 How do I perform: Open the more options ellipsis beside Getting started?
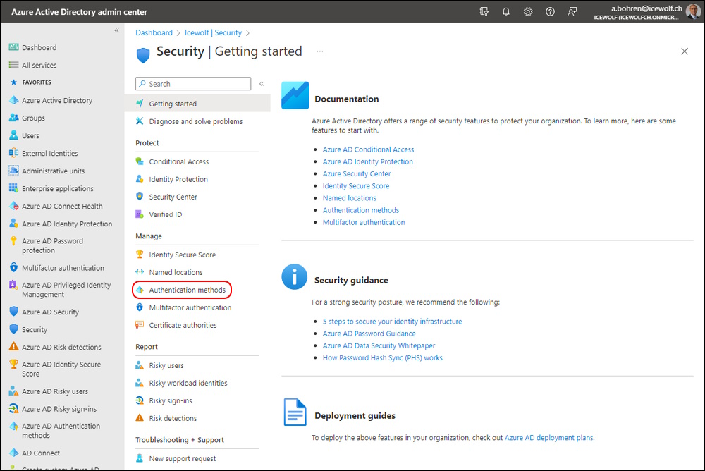point(319,51)
